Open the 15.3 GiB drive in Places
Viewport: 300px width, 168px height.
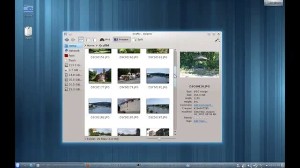click(73, 89)
